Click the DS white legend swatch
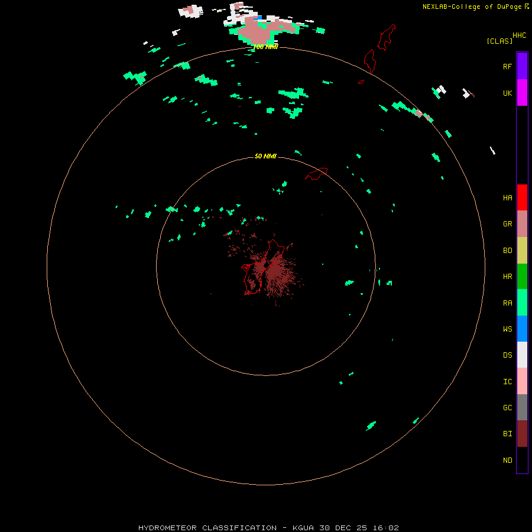Image resolution: width=532 pixels, height=532 pixels. click(x=522, y=355)
